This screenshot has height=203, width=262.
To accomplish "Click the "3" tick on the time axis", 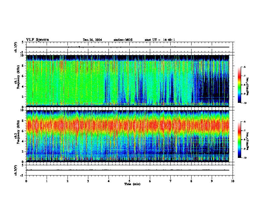I will [88, 181].
